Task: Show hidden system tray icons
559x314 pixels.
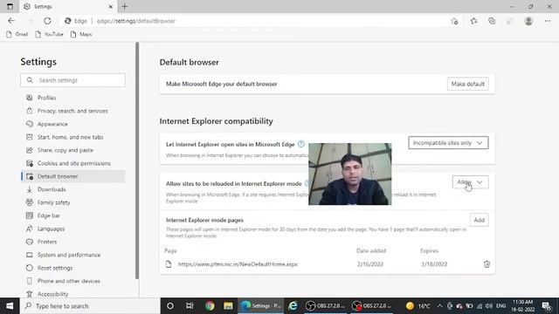Action: pos(439,306)
